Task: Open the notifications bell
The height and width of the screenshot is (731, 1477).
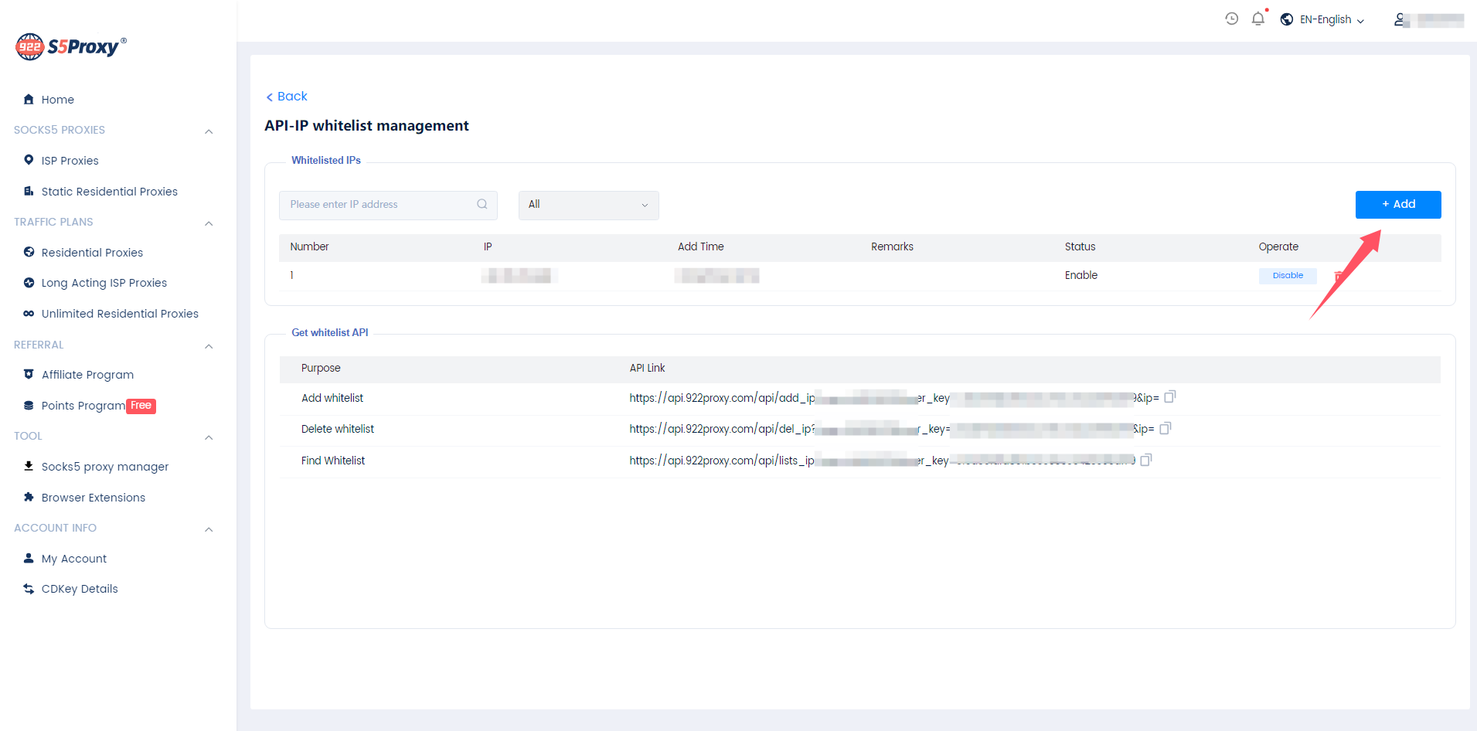Action: (1258, 19)
